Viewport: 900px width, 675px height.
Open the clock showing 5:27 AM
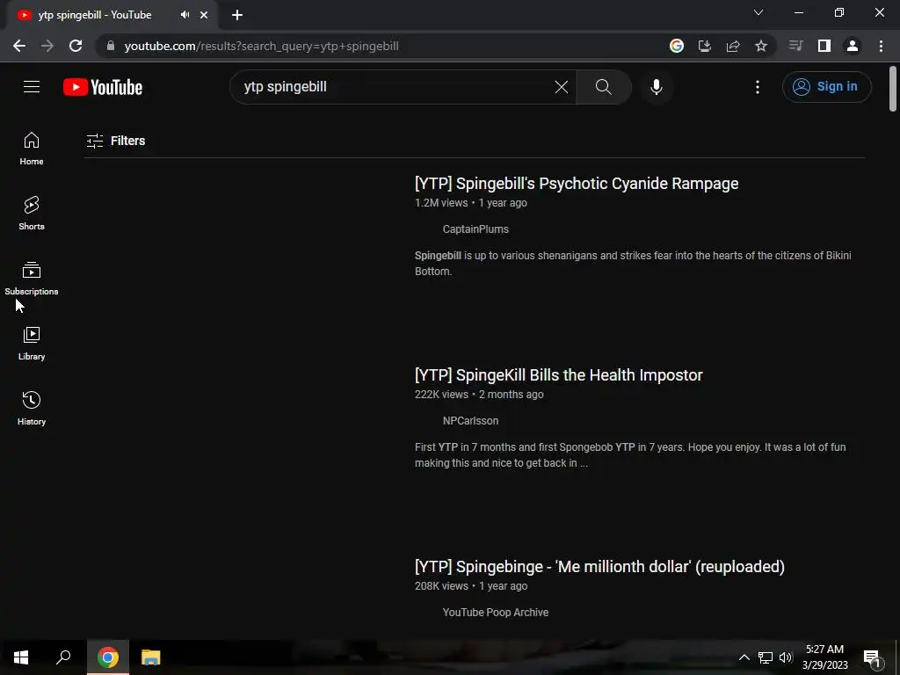point(824,657)
